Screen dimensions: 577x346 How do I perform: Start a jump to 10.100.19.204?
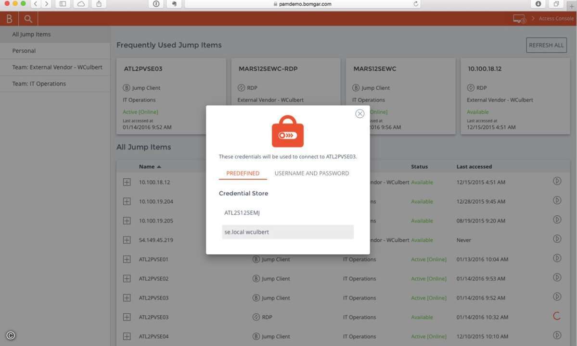click(557, 200)
